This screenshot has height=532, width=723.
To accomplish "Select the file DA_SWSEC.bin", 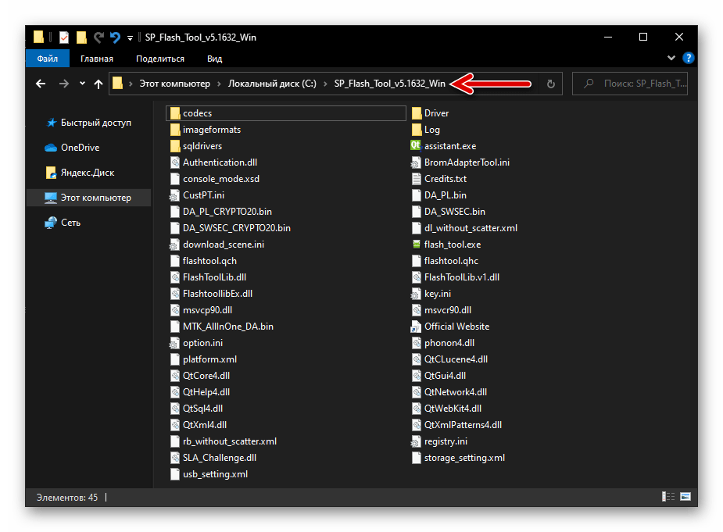I will coord(448,212).
